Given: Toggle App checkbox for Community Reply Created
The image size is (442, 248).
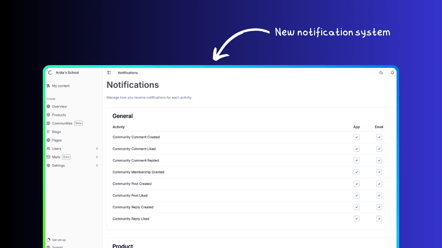Looking at the screenshot, I should click(x=356, y=207).
